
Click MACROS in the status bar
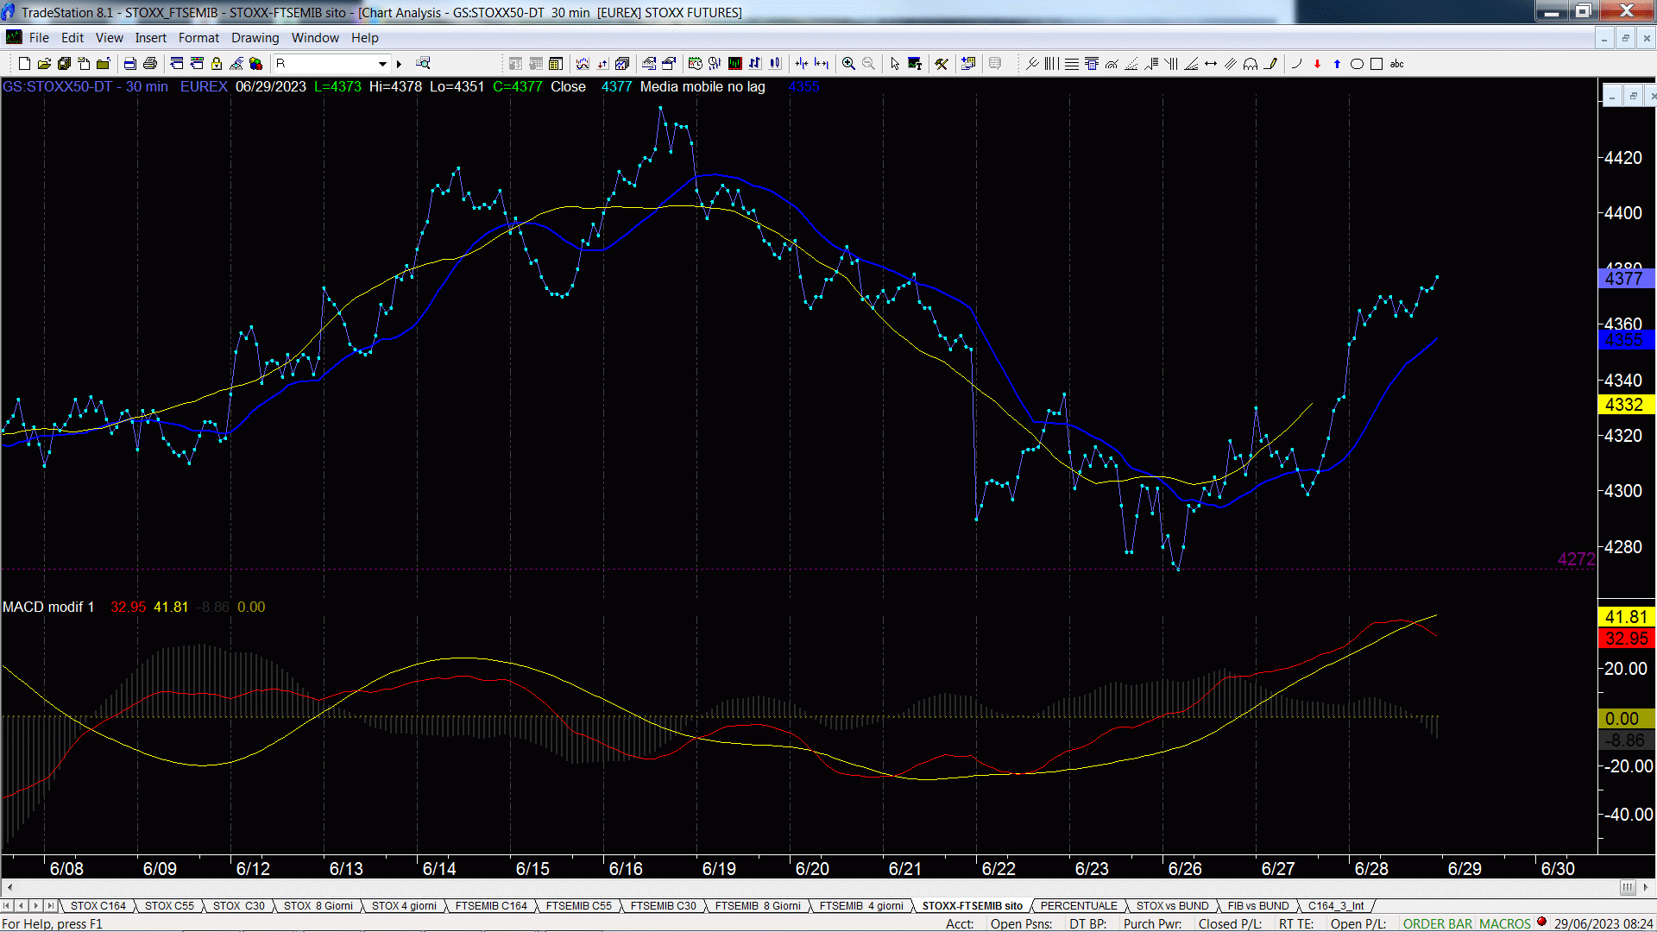tap(1505, 923)
